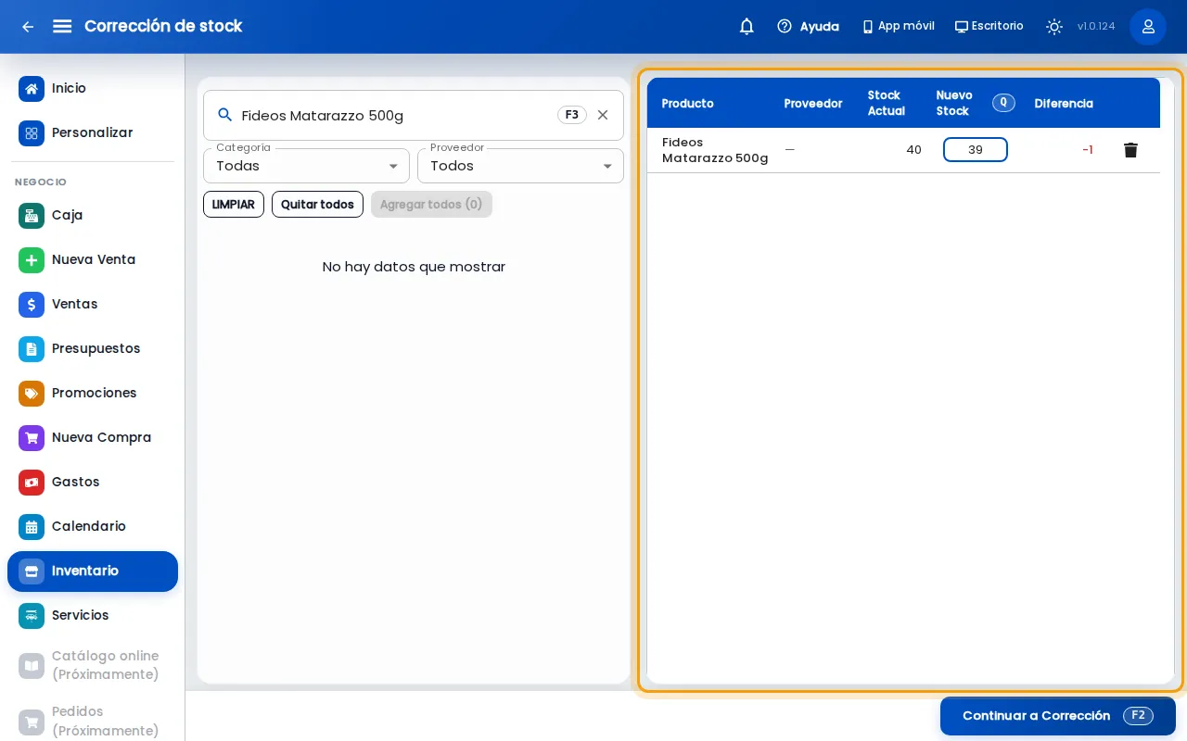
Task: Delete Fideos Matarazzo row with trash icon
Action: (x=1130, y=150)
